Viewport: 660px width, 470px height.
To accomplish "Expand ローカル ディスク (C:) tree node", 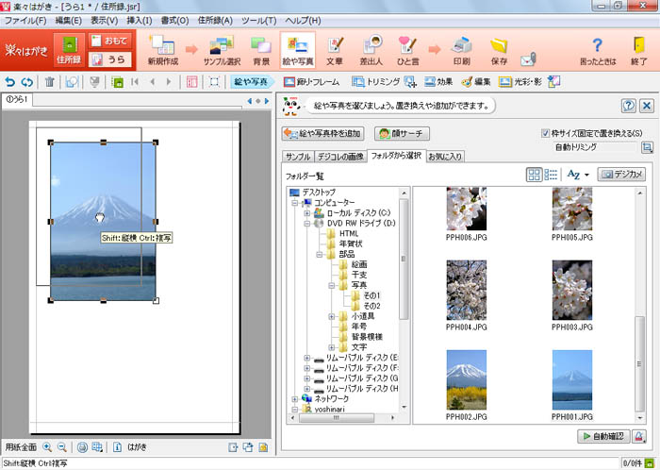I will pos(307,213).
